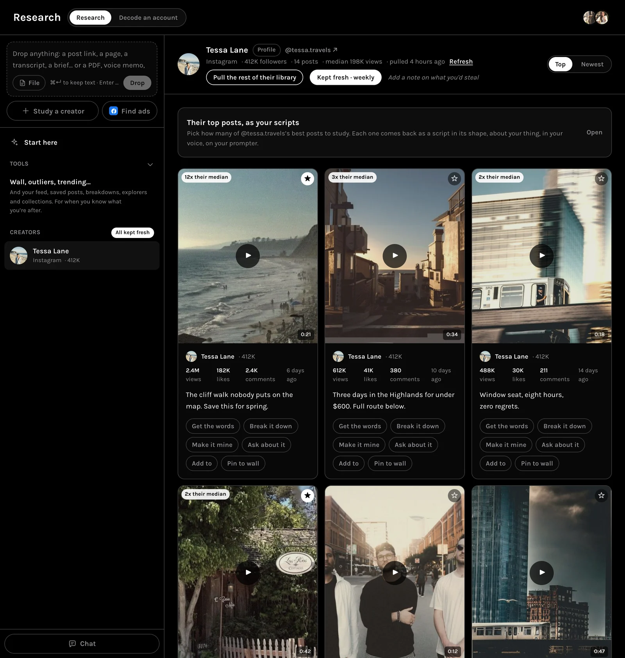Image resolution: width=625 pixels, height=658 pixels.
Task: Click Add a note on what you'd steal
Action: 433,77
